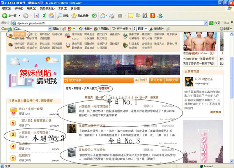Click the orange number 4 rank badge
234x168 pixels.
pos(13,146)
